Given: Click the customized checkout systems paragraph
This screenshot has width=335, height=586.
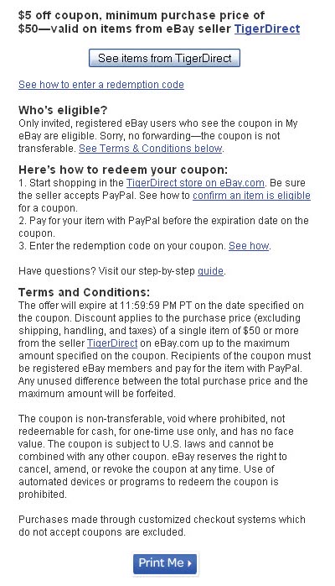Looking at the screenshot, I should coord(162,526).
